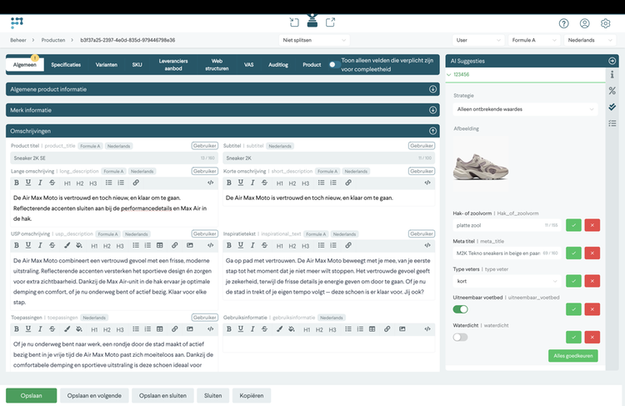Open checklist icon in AI side strip
This screenshot has width=625, height=406.
612,123
